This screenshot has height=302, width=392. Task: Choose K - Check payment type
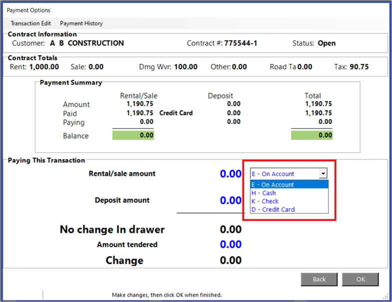(x=289, y=201)
